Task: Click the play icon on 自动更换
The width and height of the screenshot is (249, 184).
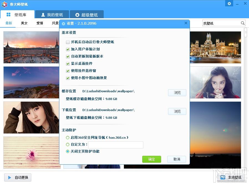Action: point(9,178)
